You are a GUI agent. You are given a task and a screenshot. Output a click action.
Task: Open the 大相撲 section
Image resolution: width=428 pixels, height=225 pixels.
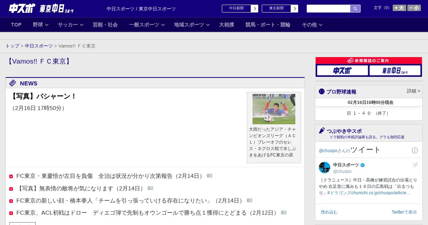pos(226,25)
